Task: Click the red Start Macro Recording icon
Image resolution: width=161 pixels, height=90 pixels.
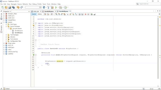Action: 86,14
